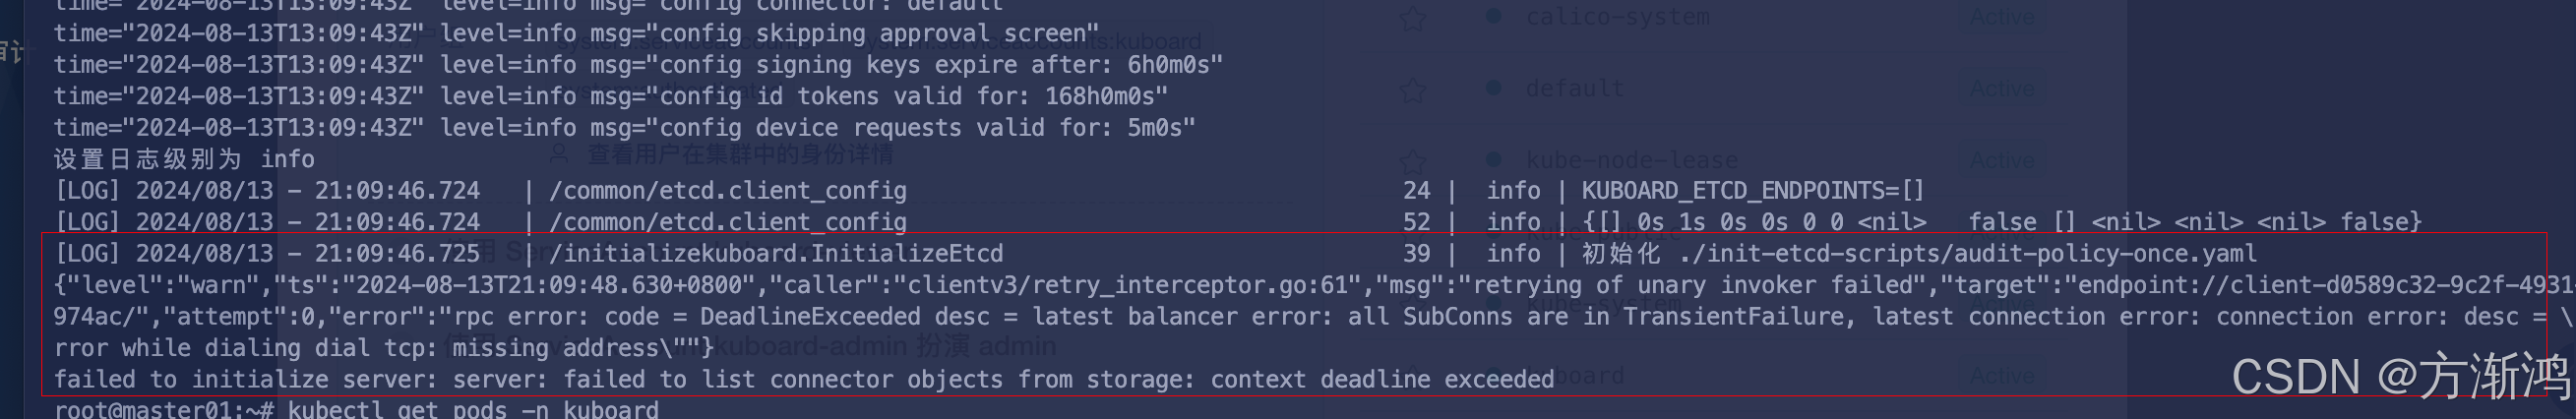Open the kube-node-lease namespace
2576x419 pixels.
point(1631,160)
